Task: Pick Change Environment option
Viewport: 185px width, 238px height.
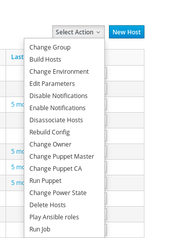Action: (x=64, y=72)
